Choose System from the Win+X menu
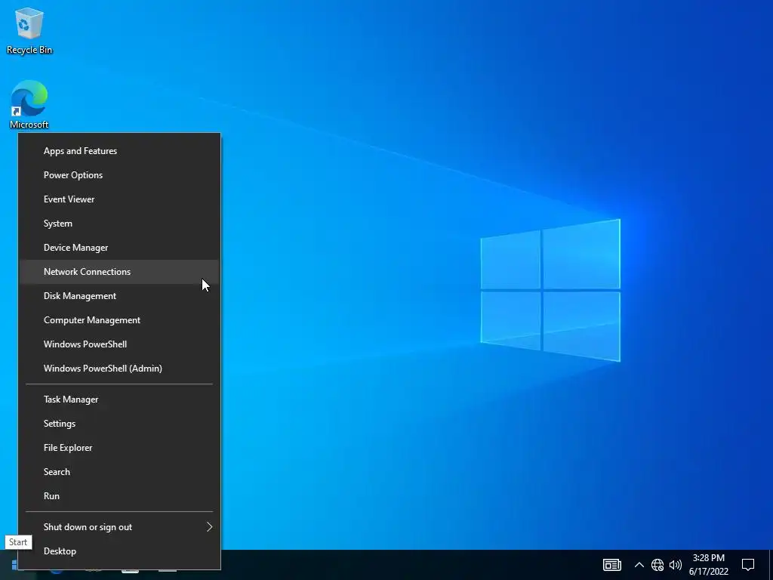Viewport: 773px width, 580px height. click(x=119, y=224)
